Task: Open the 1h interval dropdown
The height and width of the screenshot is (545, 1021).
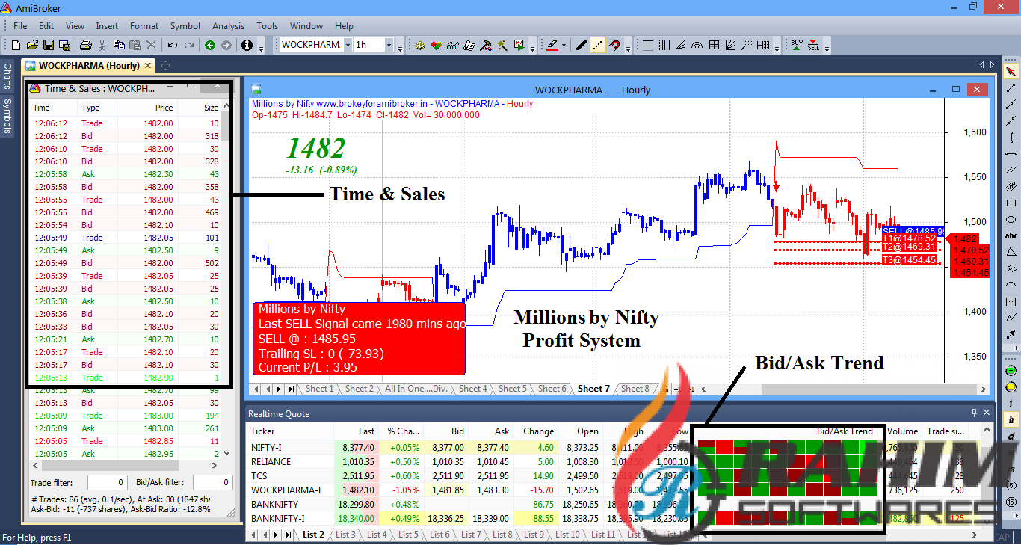Action: 389,45
